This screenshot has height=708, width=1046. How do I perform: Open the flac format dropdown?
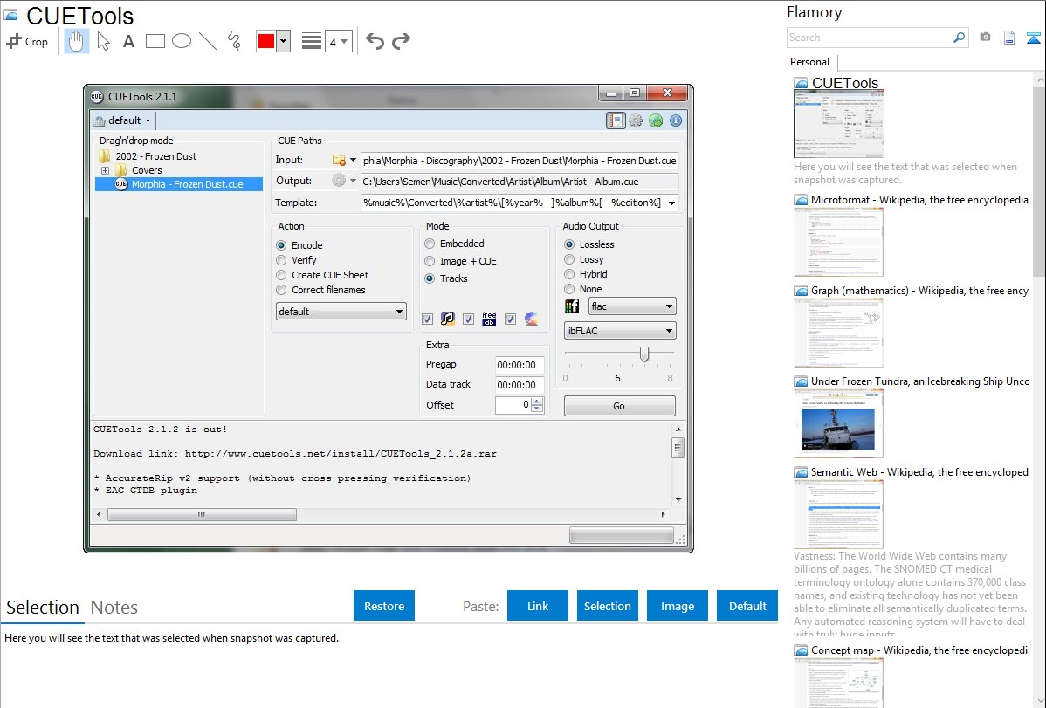632,306
